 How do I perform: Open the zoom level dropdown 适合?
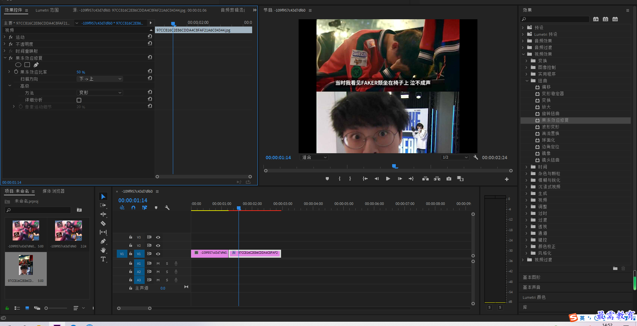click(314, 158)
